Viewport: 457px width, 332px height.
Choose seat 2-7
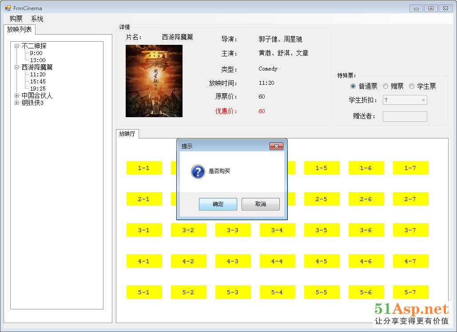pyautogui.click(x=411, y=199)
